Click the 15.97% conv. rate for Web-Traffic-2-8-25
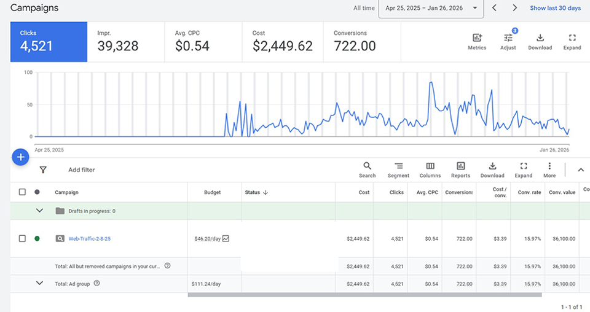590x312 pixels. 532,239
